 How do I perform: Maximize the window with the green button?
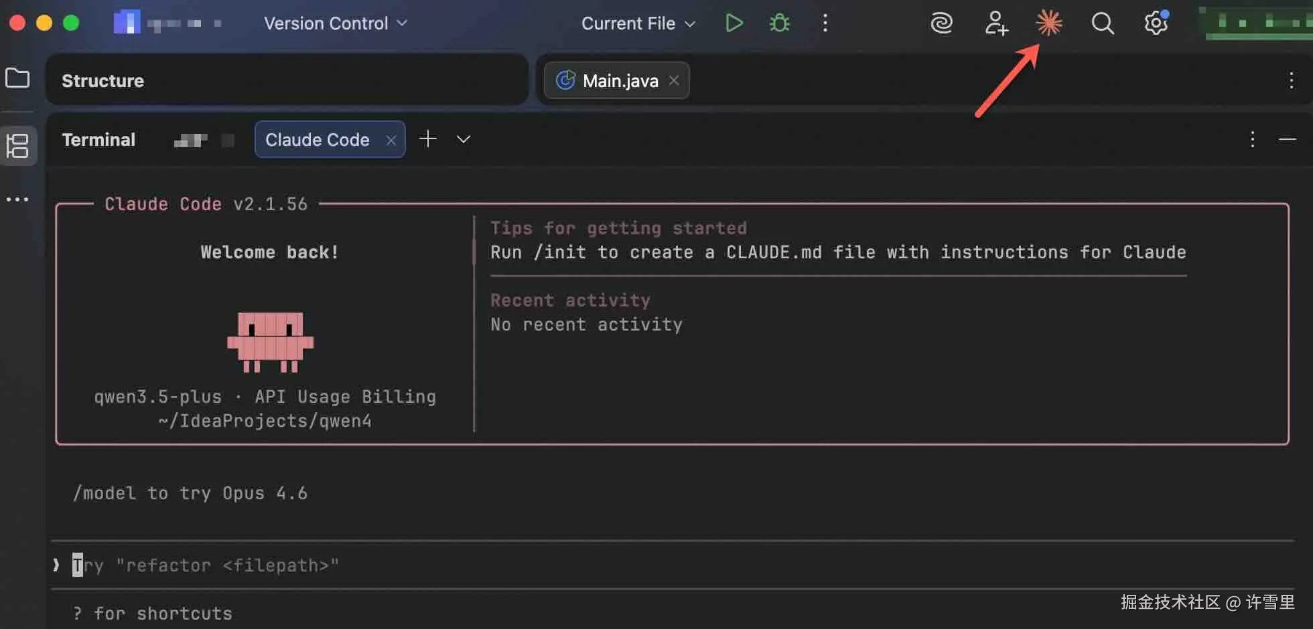coord(71,23)
